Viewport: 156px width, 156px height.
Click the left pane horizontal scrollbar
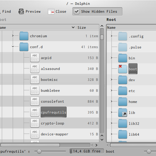point(30,145)
